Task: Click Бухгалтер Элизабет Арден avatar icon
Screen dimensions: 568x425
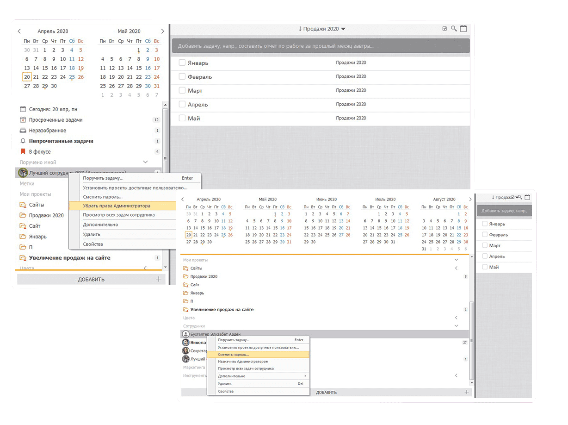Action: click(x=185, y=334)
